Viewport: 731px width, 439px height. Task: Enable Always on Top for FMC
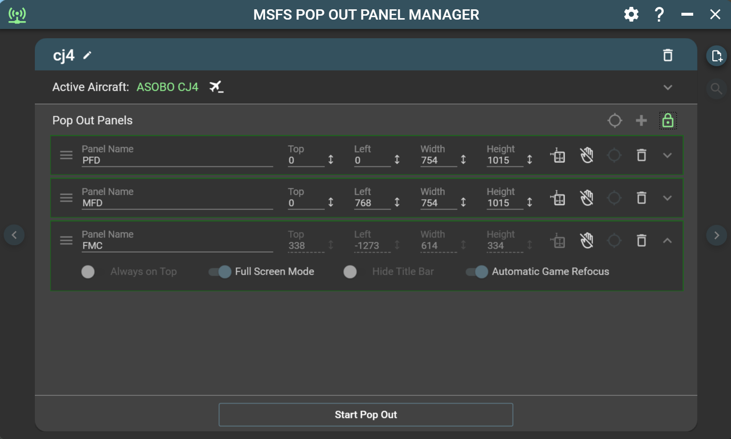click(88, 271)
